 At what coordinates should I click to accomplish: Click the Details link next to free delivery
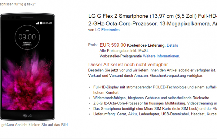click(x=172, y=45)
